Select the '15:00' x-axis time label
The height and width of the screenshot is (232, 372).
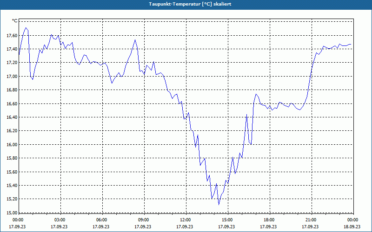(x=227, y=220)
